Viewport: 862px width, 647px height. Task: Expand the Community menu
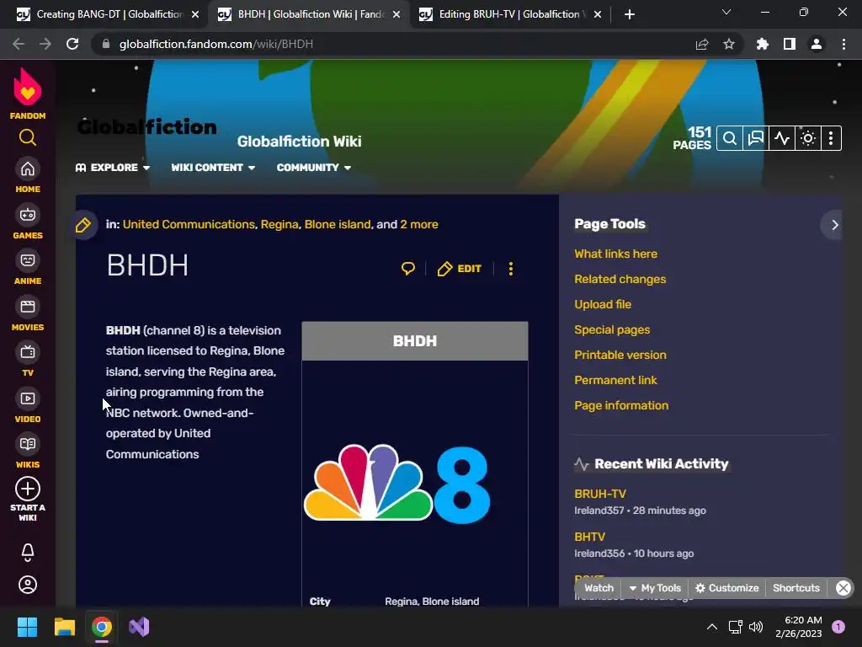pyautogui.click(x=313, y=168)
